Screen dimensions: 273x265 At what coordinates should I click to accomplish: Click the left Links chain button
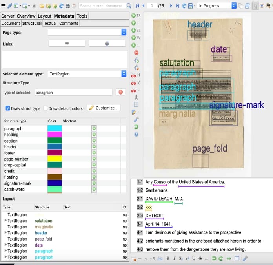[67, 44]
